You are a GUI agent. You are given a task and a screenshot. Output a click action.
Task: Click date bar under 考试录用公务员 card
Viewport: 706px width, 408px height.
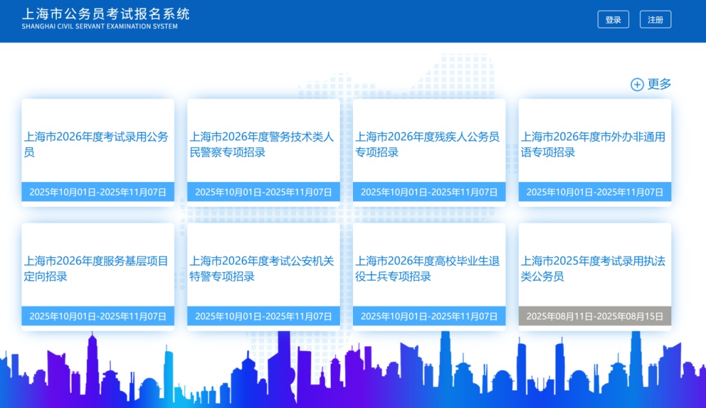[98, 192]
